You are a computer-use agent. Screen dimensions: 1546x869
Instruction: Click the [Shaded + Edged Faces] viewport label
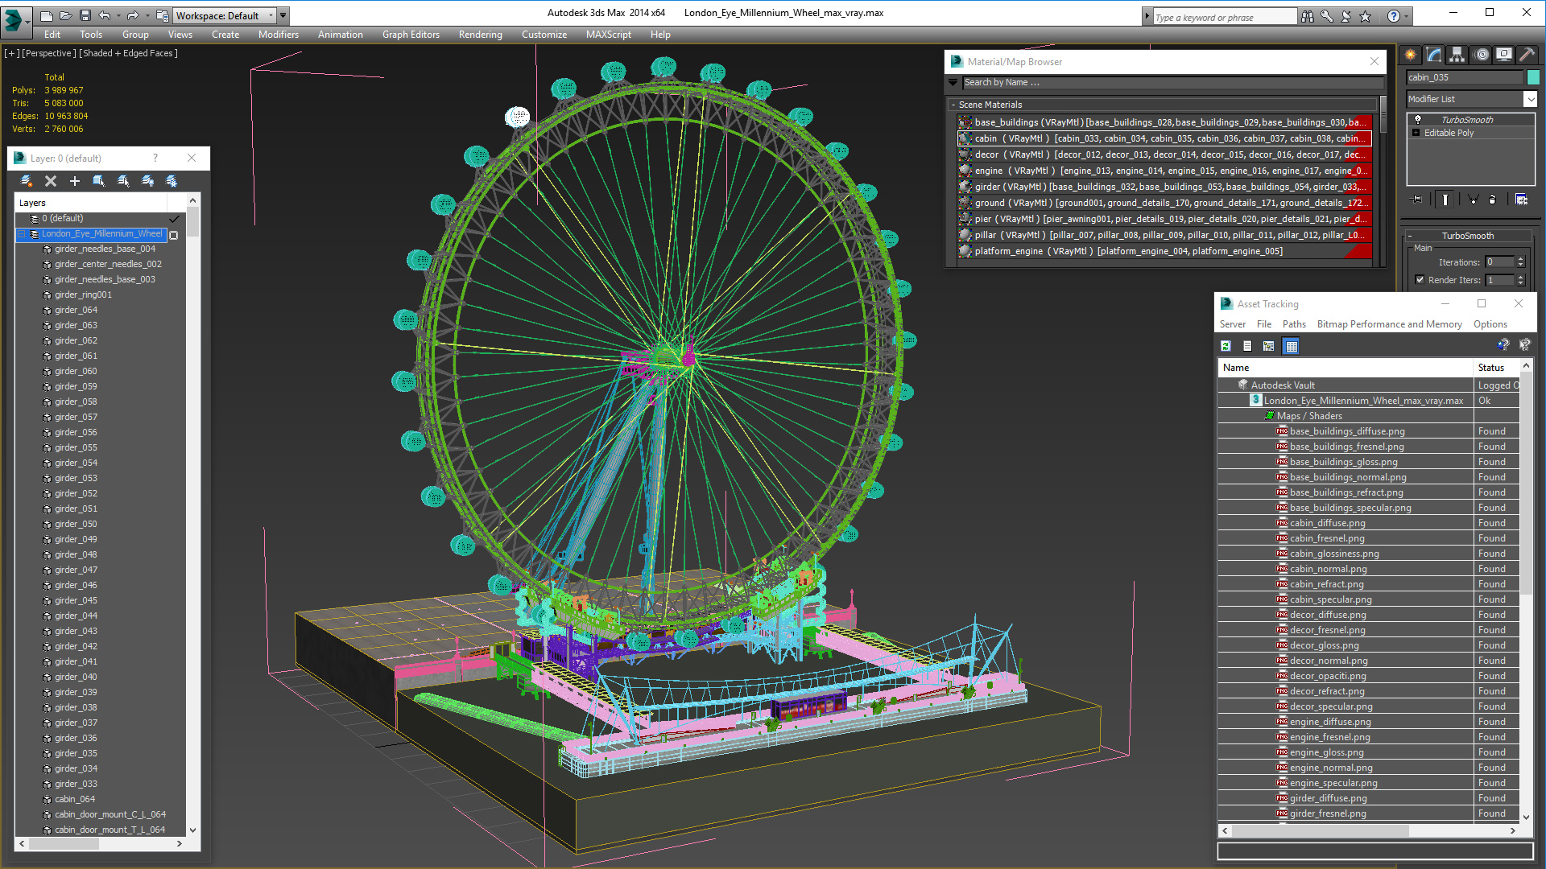[128, 53]
